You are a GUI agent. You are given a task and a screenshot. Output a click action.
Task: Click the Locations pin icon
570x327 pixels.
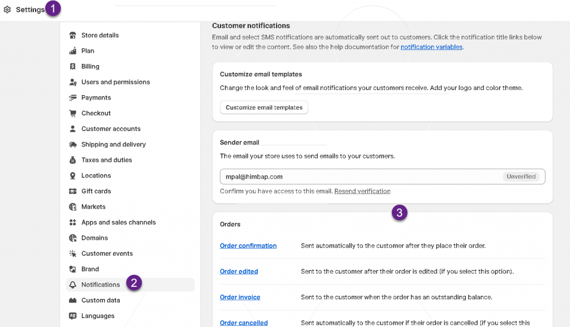(x=72, y=175)
